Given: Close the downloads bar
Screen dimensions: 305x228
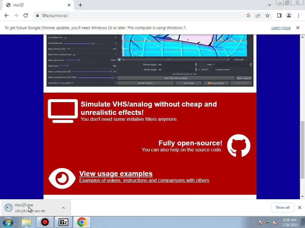Looking at the screenshot, I should coord(300,208).
